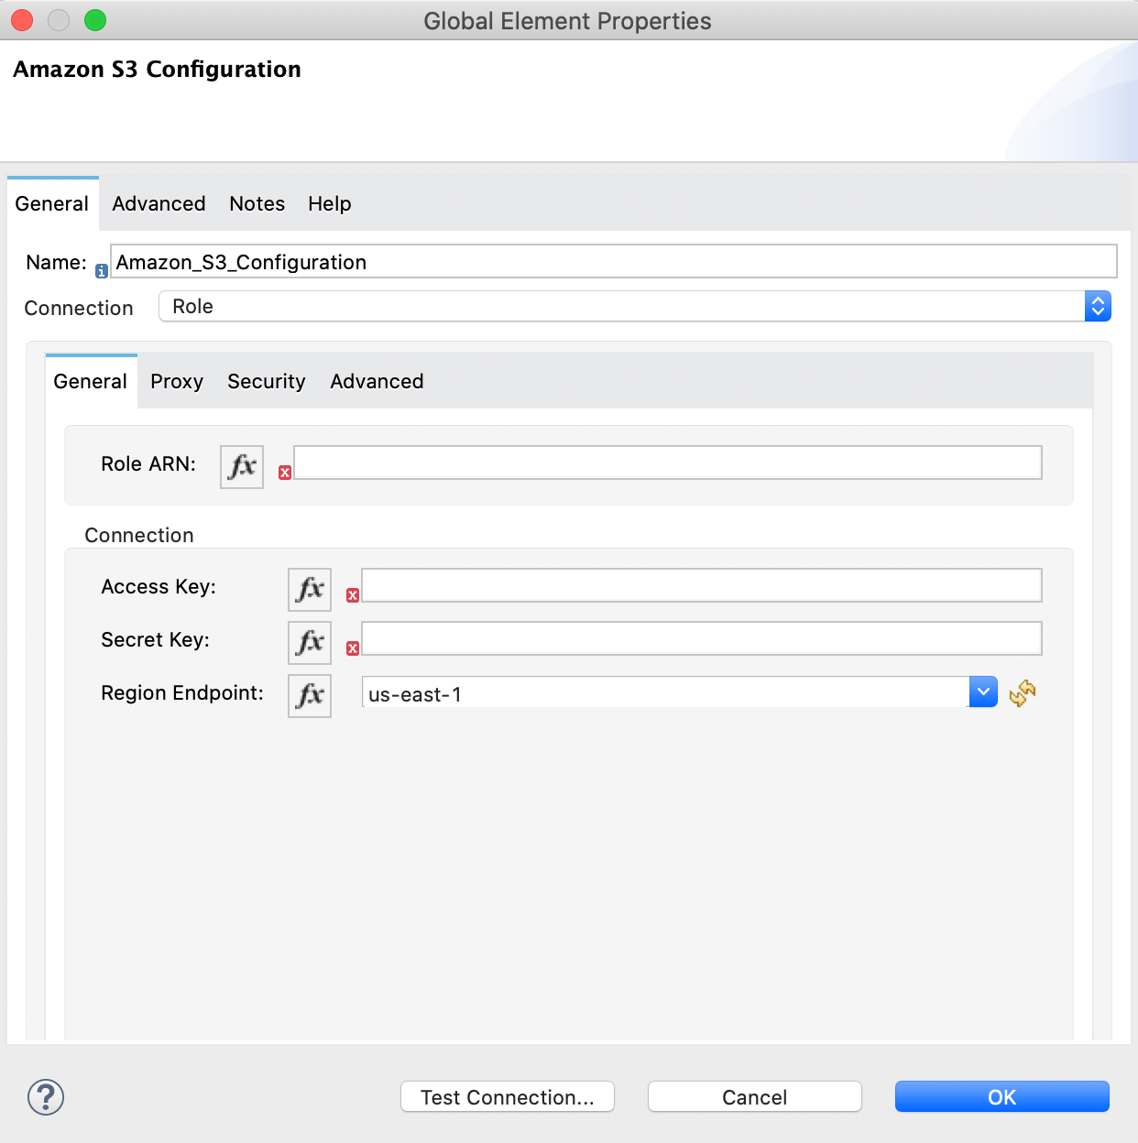Open the Notes tab
The width and height of the screenshot is (1138, 1143).
[x=257, y=203]
